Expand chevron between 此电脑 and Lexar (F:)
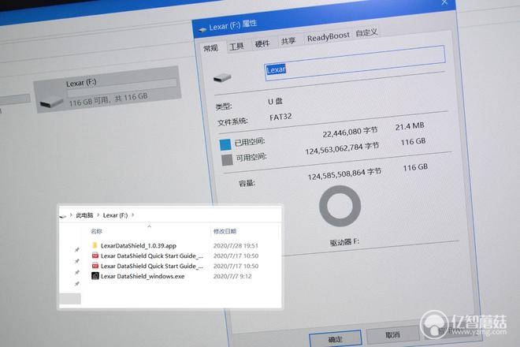 pyautogui.click(x=98, y=215)
